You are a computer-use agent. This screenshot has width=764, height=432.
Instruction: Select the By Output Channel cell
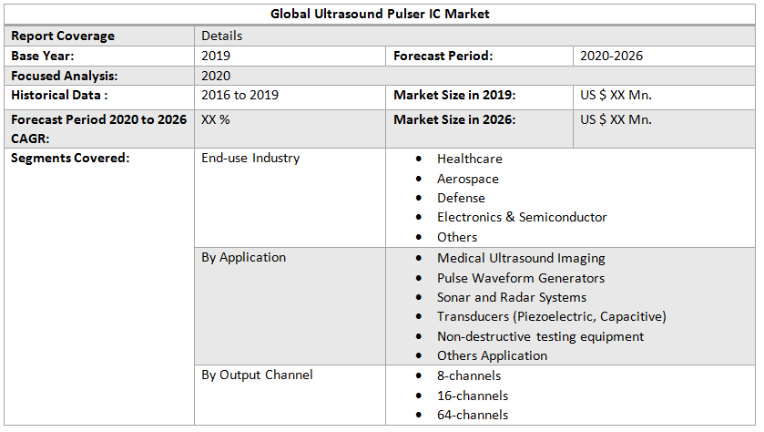(257, 375)
